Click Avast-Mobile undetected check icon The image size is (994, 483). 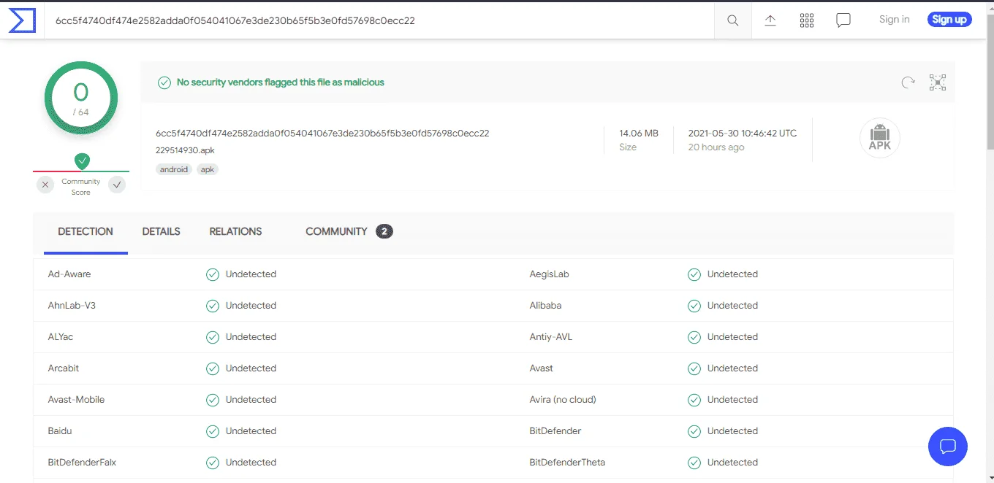click(213, 400)
